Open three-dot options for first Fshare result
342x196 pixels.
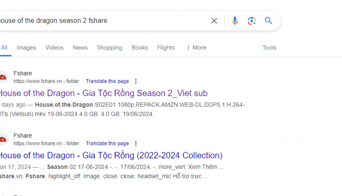click(x=136, y=81)
